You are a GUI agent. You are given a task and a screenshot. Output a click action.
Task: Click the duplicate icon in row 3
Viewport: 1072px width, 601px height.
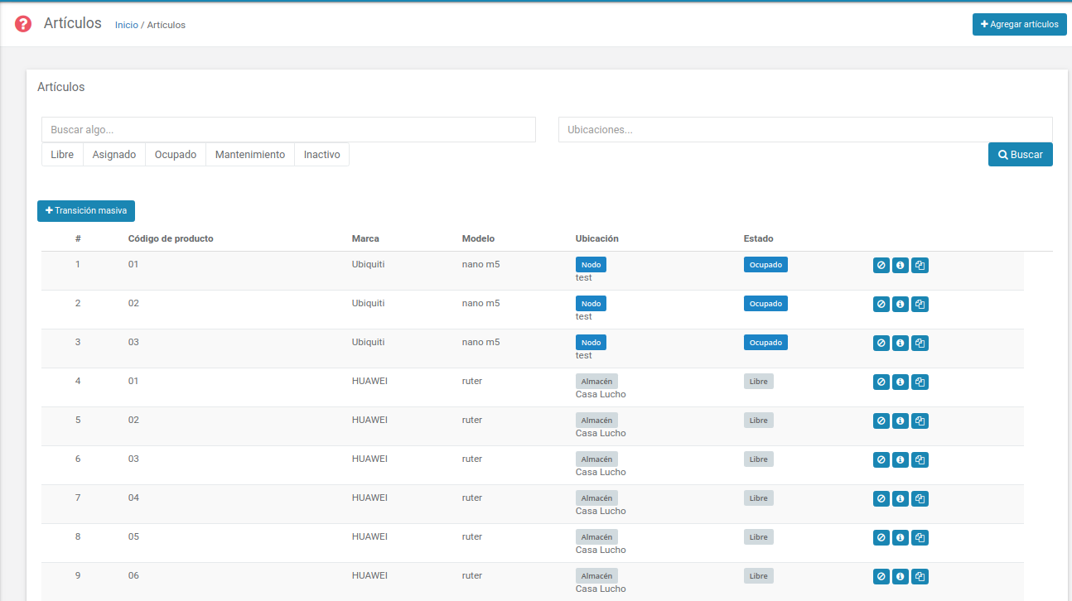[920, 344]
